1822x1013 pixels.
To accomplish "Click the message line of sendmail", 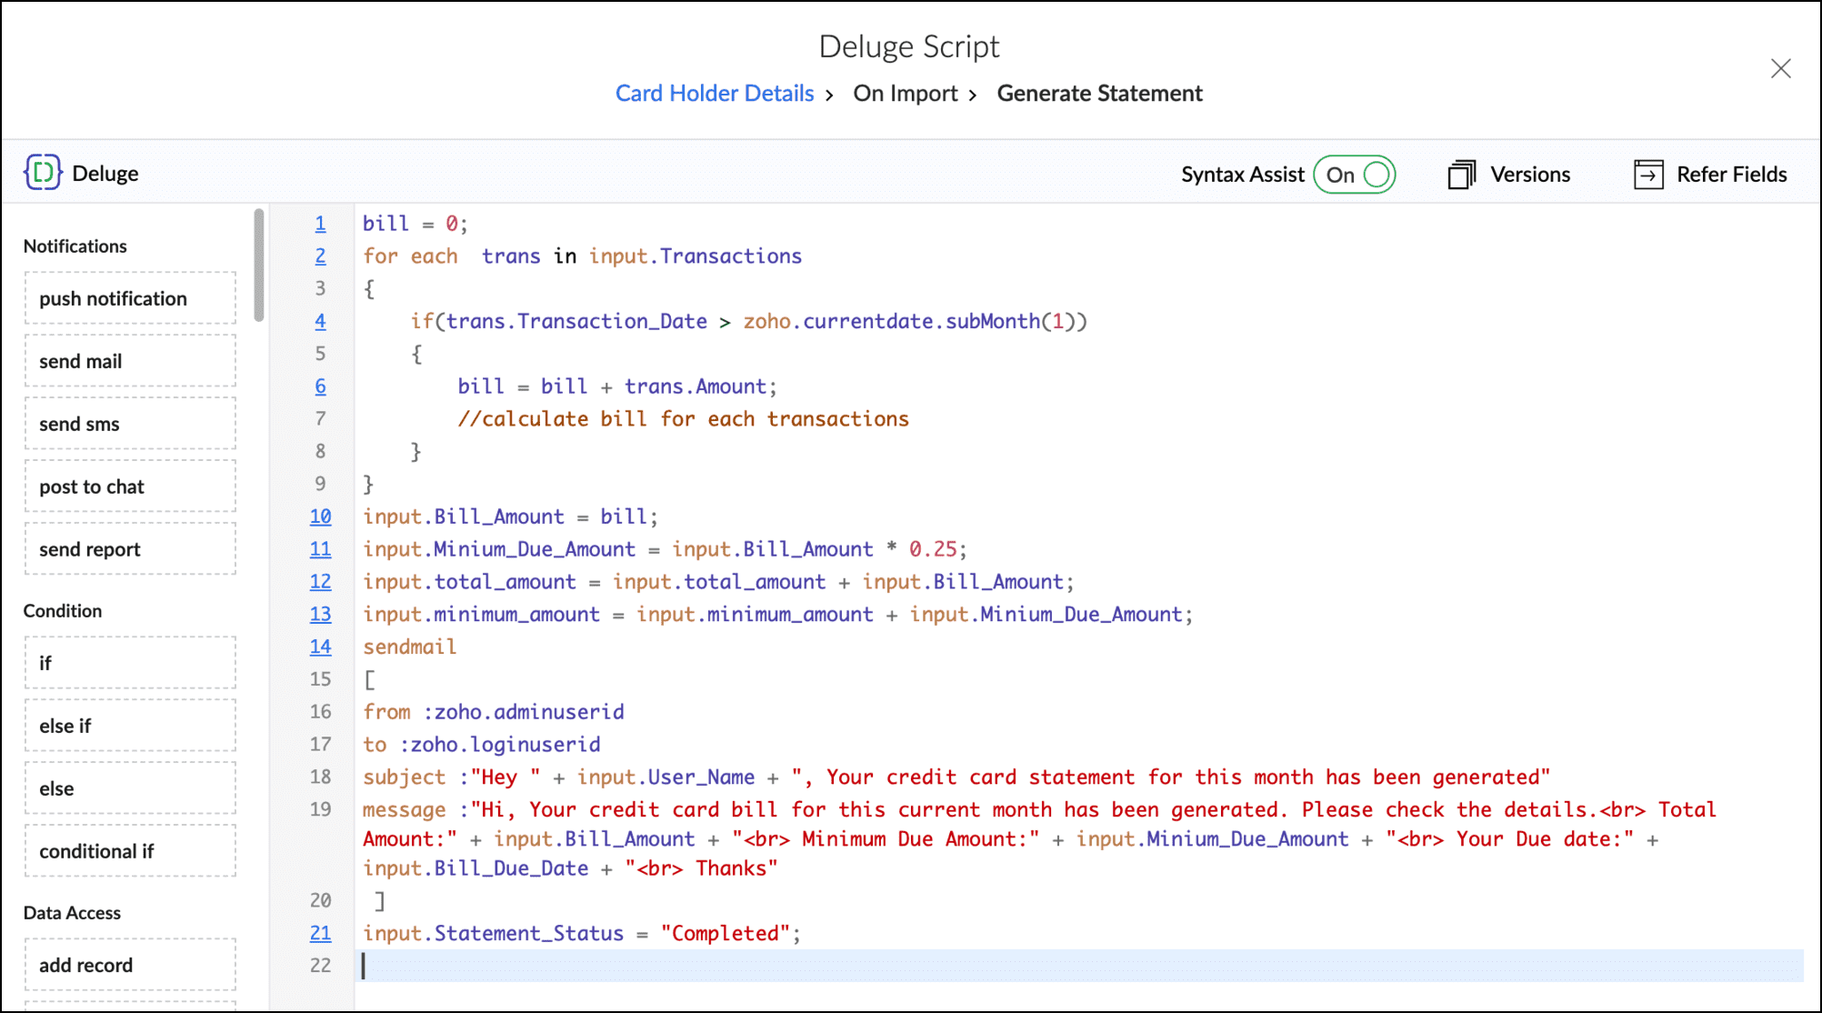I will pos(1039,838).
